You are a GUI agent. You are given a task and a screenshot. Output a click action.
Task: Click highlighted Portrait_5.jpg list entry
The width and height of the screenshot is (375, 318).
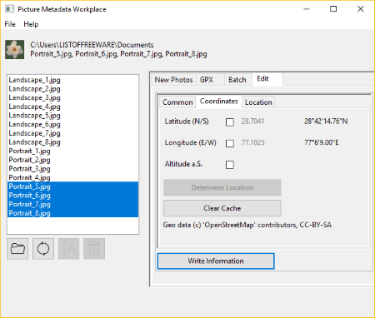(x=72, y=186)
